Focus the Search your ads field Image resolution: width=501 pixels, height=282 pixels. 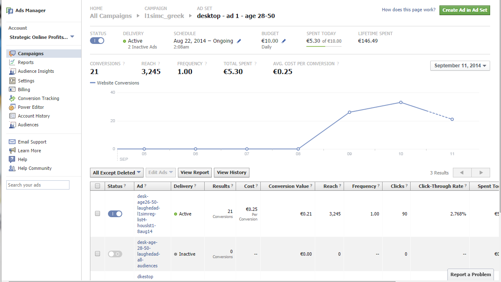[x=38, y=185]
